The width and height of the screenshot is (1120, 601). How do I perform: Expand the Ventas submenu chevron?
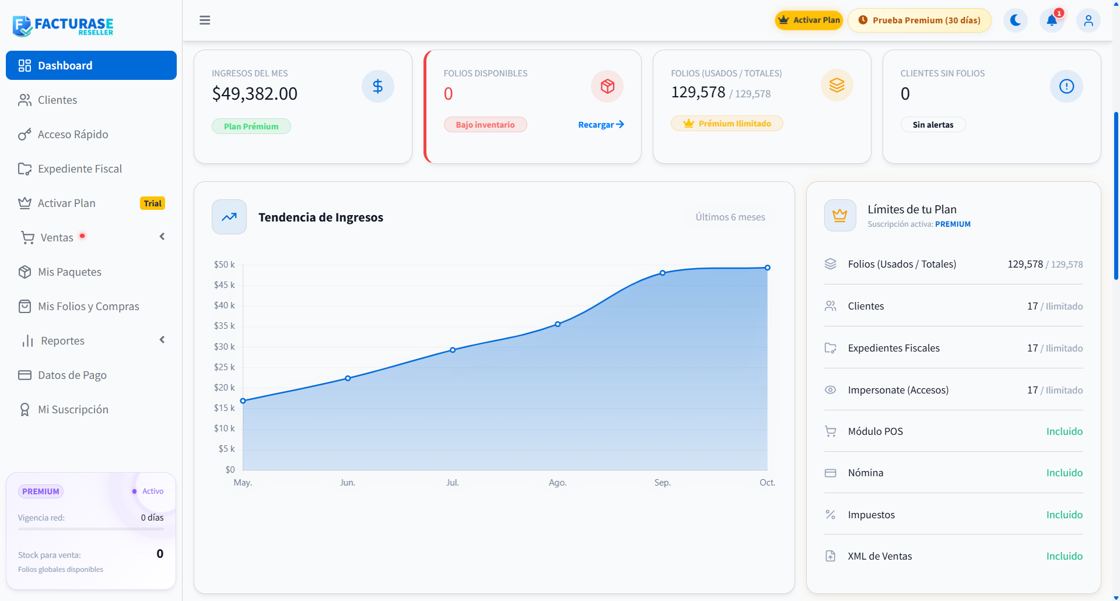(x=162, y=237)
